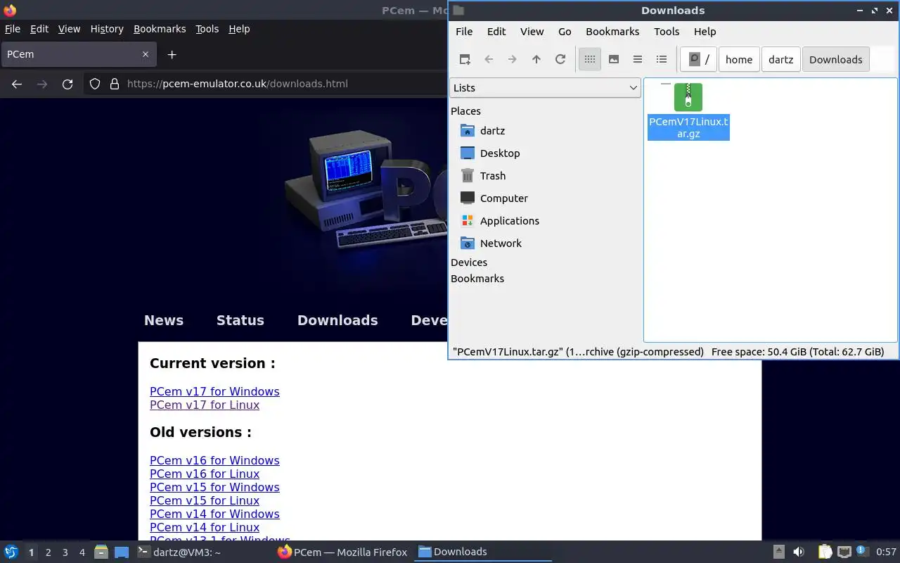Click PCem Mozilla Firefox taskbar button
The width and height of the screenshot is (900, 563).
pyautogui.click(x=343, y=552)
